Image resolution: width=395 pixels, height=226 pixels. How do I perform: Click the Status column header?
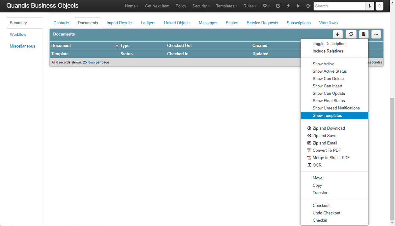click(126, 54)
